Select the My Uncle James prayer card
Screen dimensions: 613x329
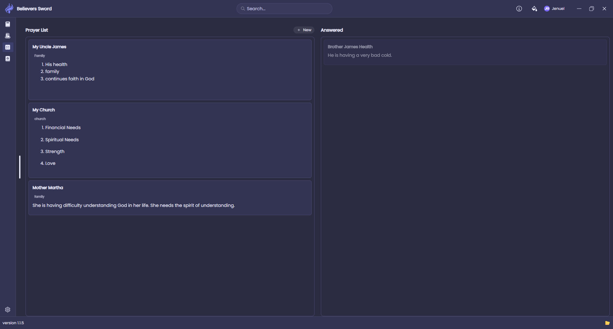[x=170, y=70]
